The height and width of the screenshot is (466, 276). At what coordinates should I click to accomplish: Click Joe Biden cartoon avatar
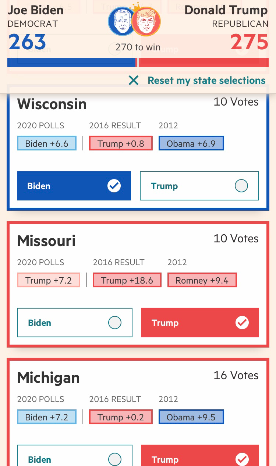point(122,21)
